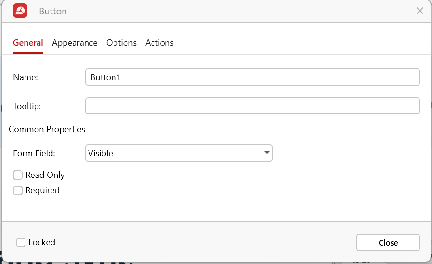Screen dimensions: 432x264
Task: Go to the Options tab
Action: 121,43
